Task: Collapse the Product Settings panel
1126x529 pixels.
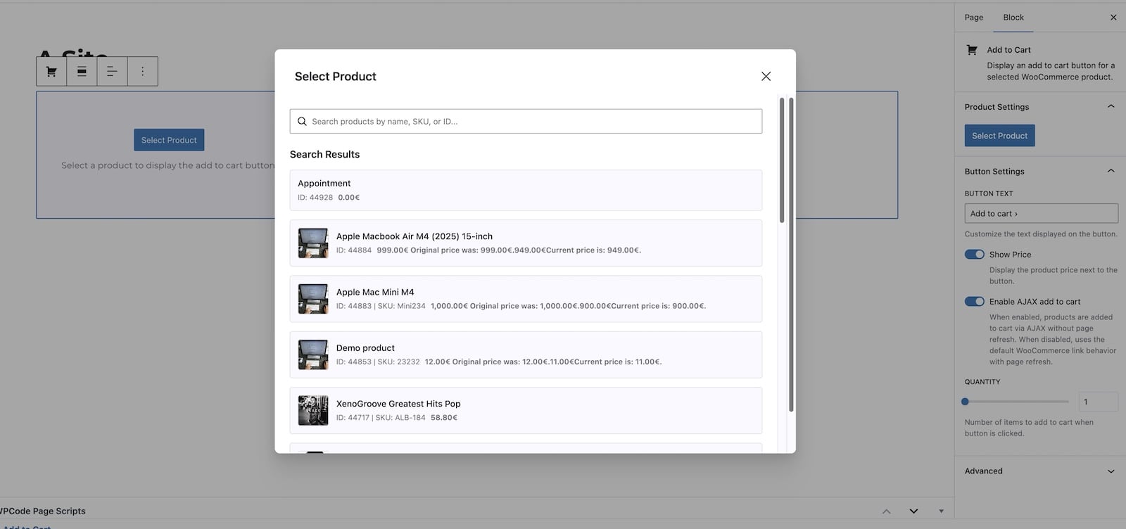Action: click(x=1111, y=106)
